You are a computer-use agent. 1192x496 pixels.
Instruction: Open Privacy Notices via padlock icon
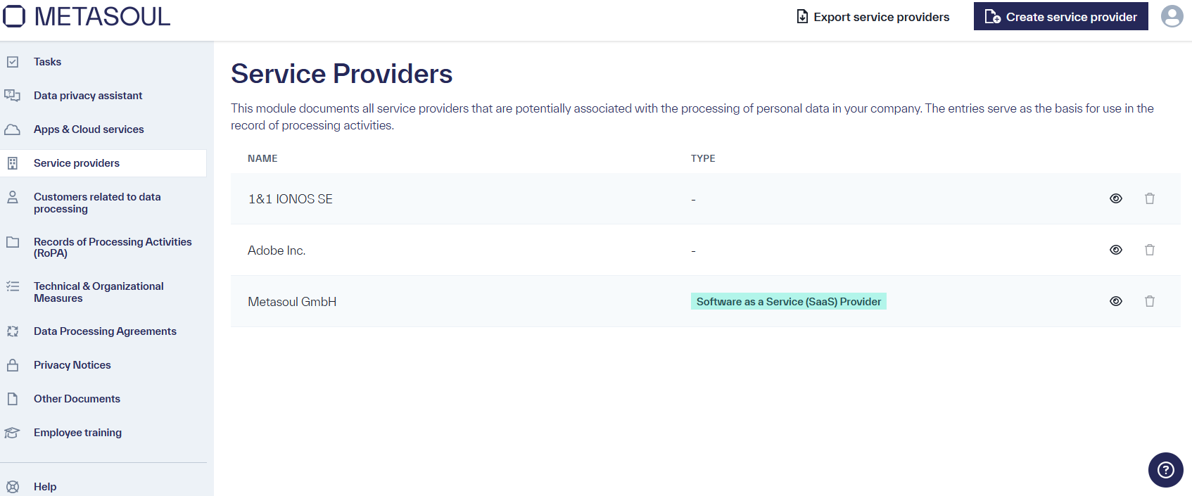13,364
